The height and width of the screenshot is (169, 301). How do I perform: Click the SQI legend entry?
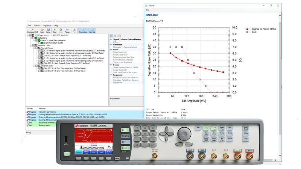tap(251, 32)
